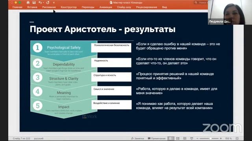Click the zoom slider handle
This screenshot has height=141, width=252.
pyautogui.click(x=210, y=138)
